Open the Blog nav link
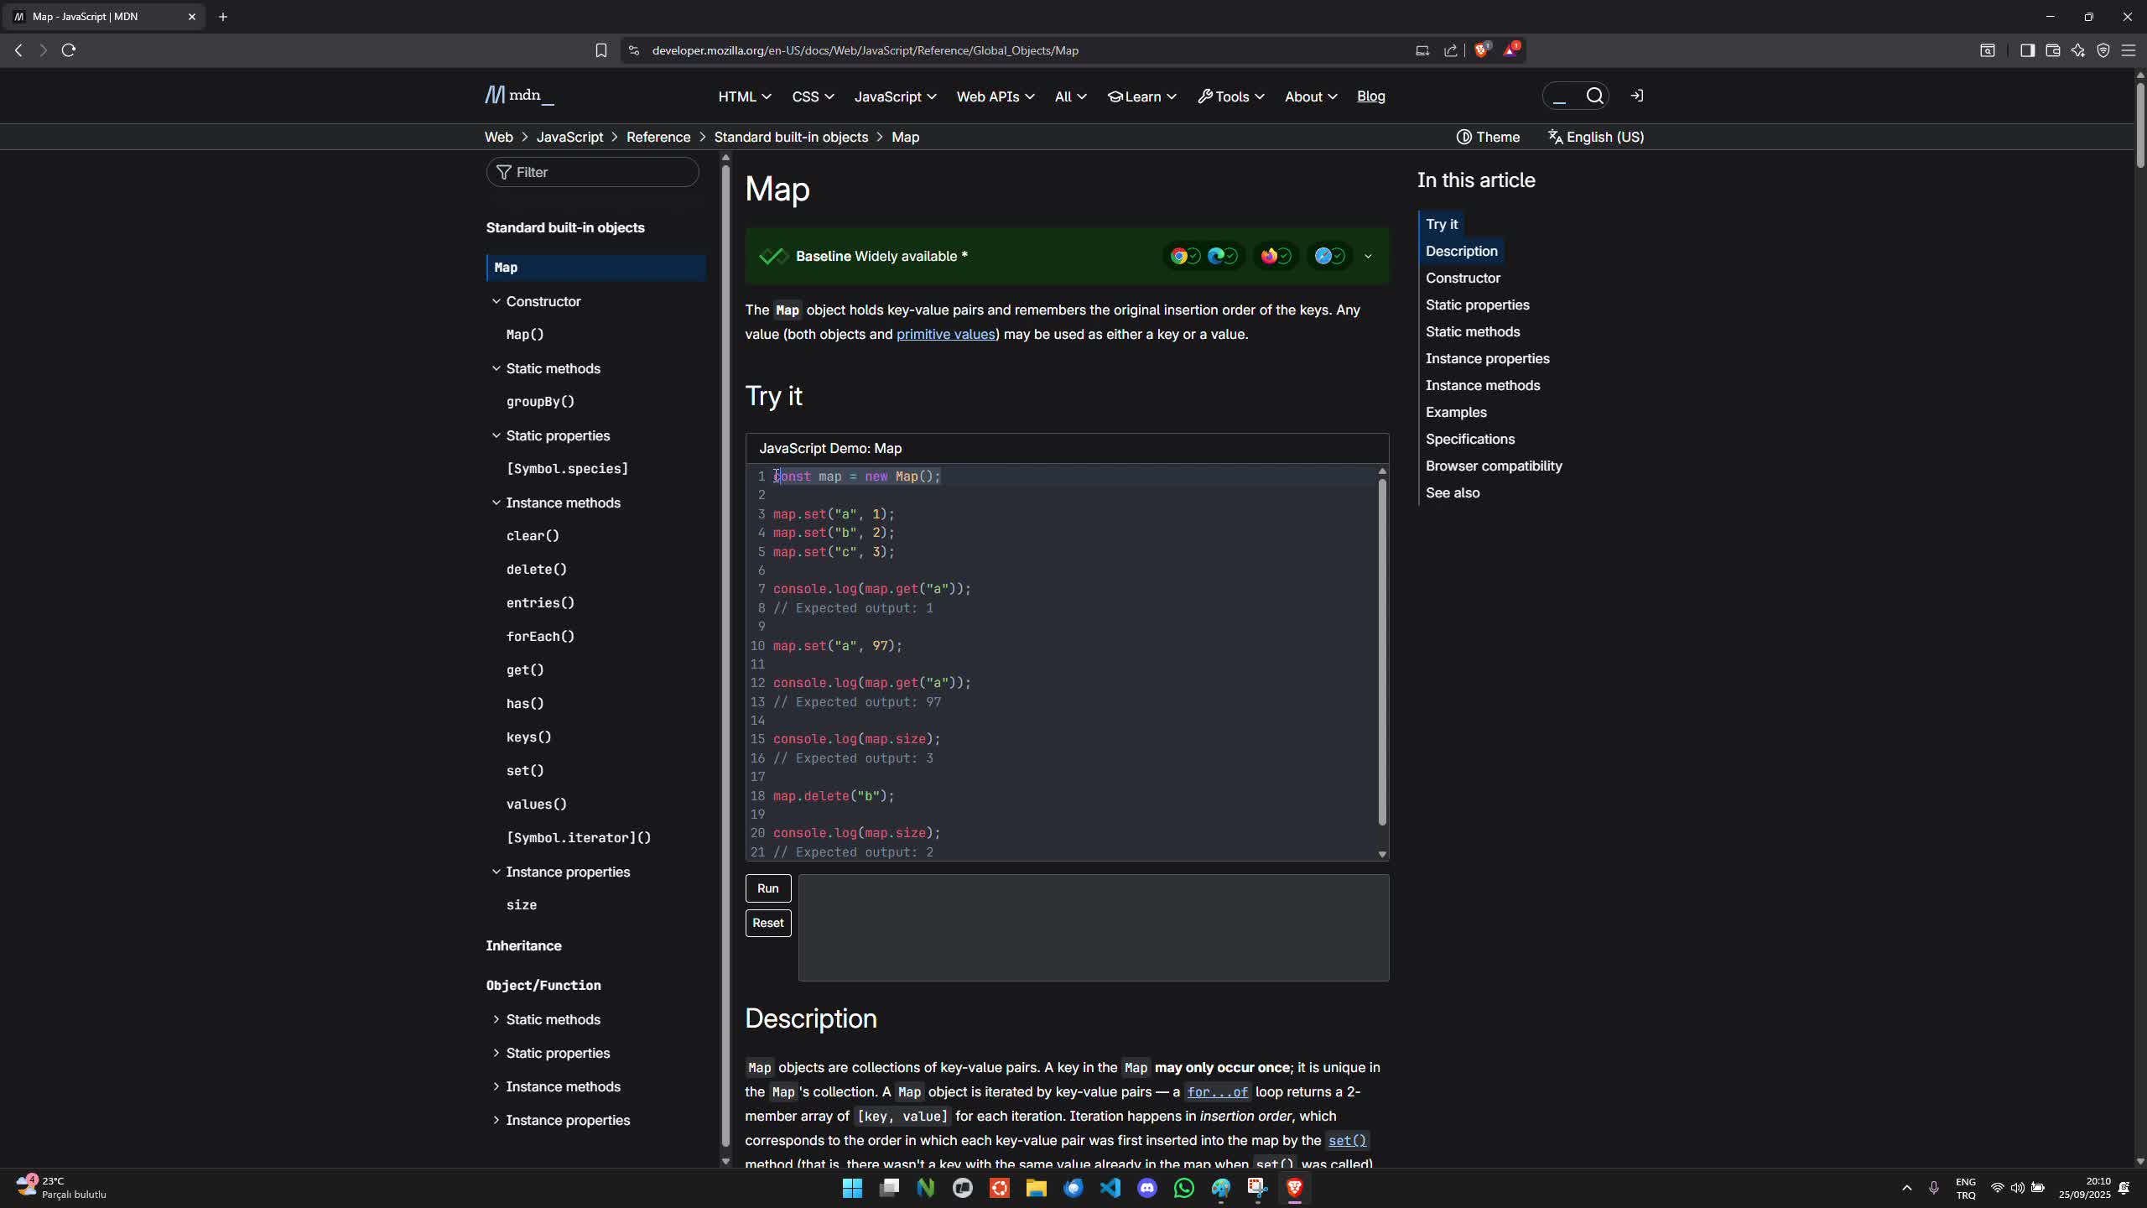Screen dimensions: 2147x1208 [1370, 96]
